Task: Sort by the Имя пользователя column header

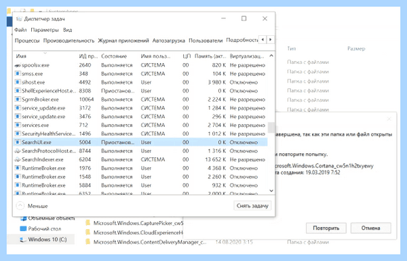Action: click(155, 56)
